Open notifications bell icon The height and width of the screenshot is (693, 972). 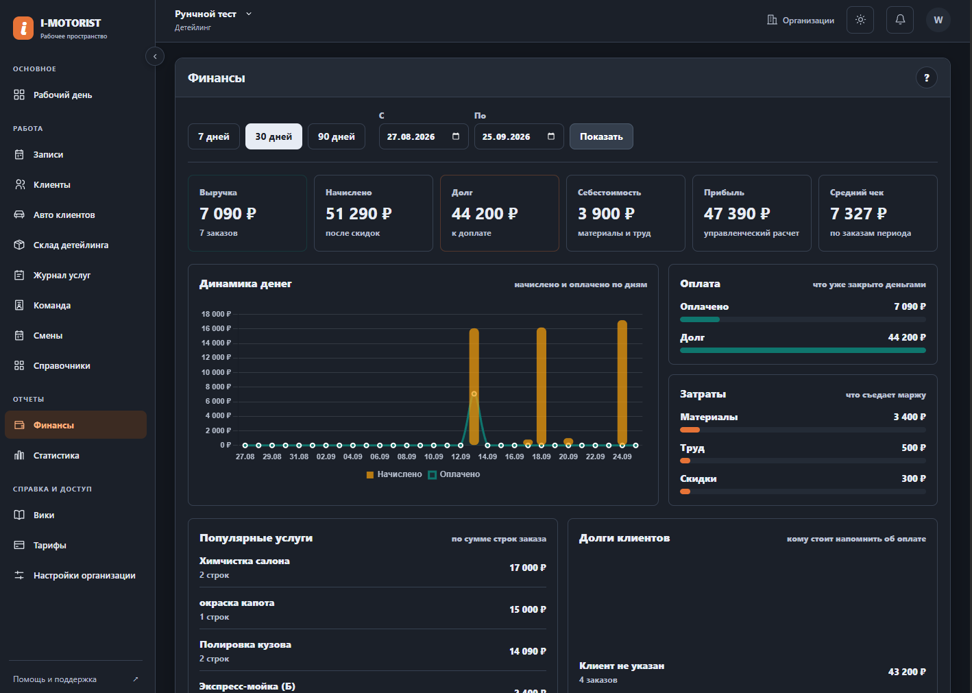[900, 20]
